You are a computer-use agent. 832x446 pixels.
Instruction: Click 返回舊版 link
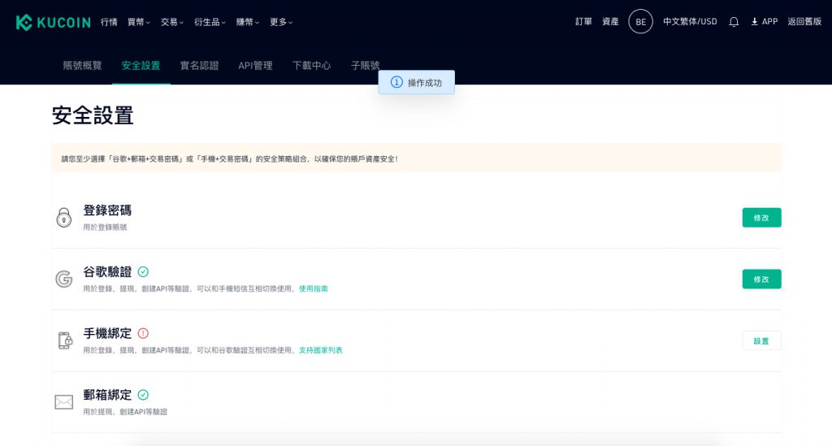pos(804,22)
